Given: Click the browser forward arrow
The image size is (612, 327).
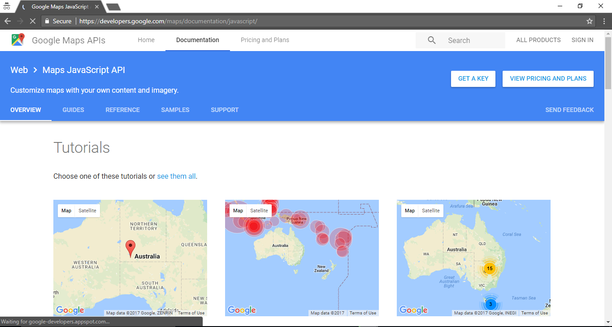Looking at the screenshot, I should tap(20, 21).
